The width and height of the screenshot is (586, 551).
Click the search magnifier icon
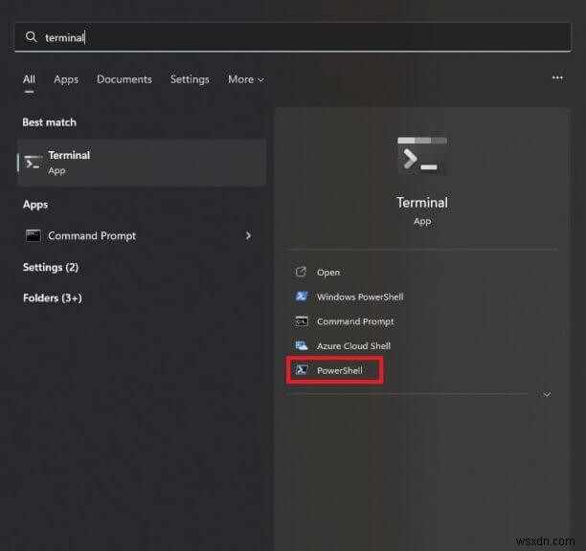tap(31, 37)
